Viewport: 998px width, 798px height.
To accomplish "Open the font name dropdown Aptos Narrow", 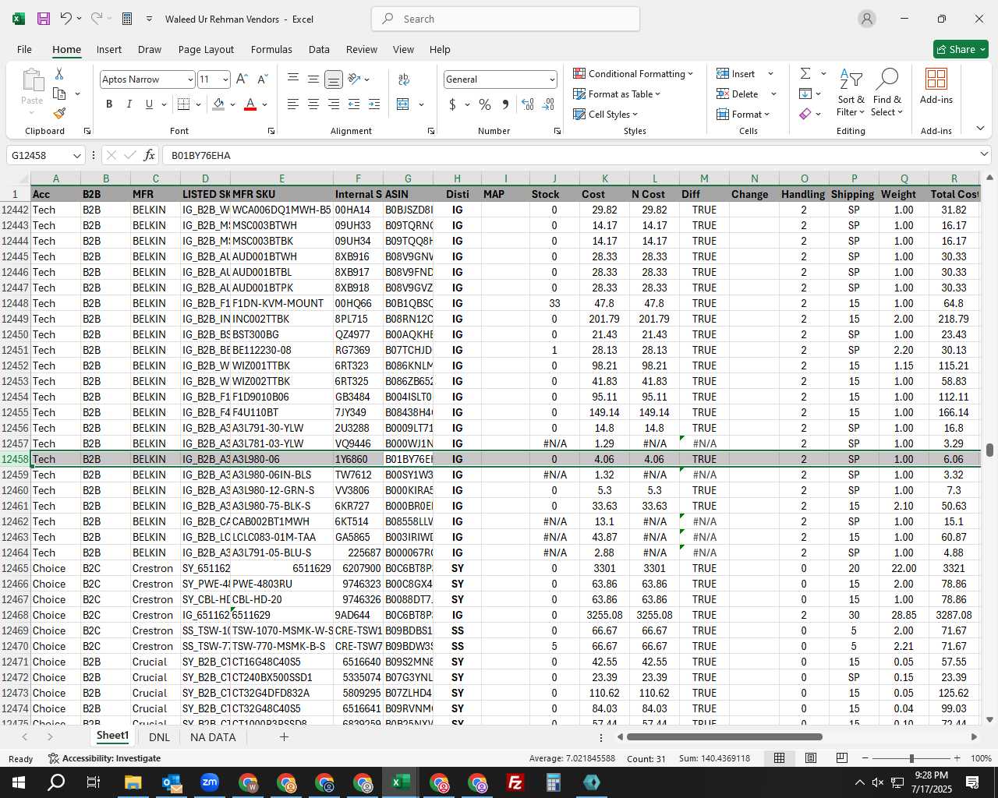I will (189, 79).
